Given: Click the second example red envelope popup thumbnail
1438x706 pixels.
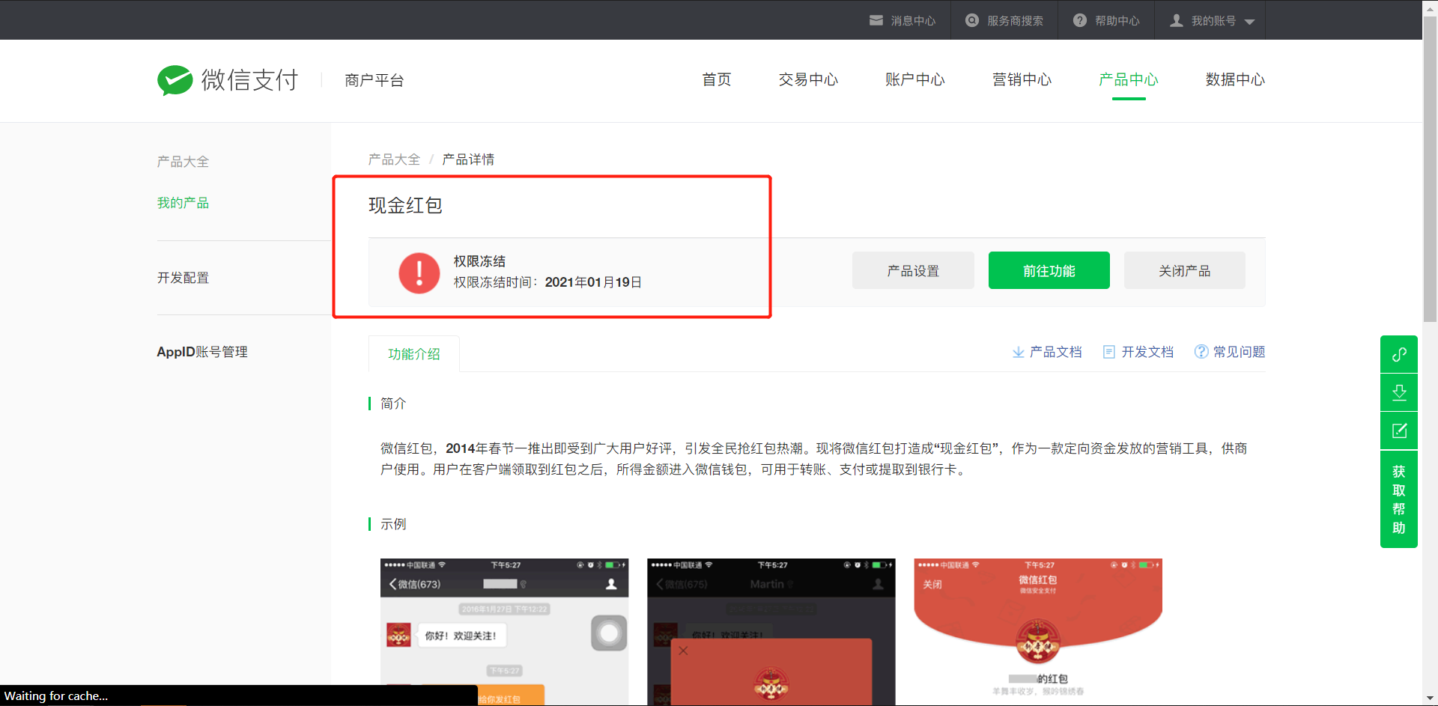Looking at the screenshot, I should [x=771, y=631].
